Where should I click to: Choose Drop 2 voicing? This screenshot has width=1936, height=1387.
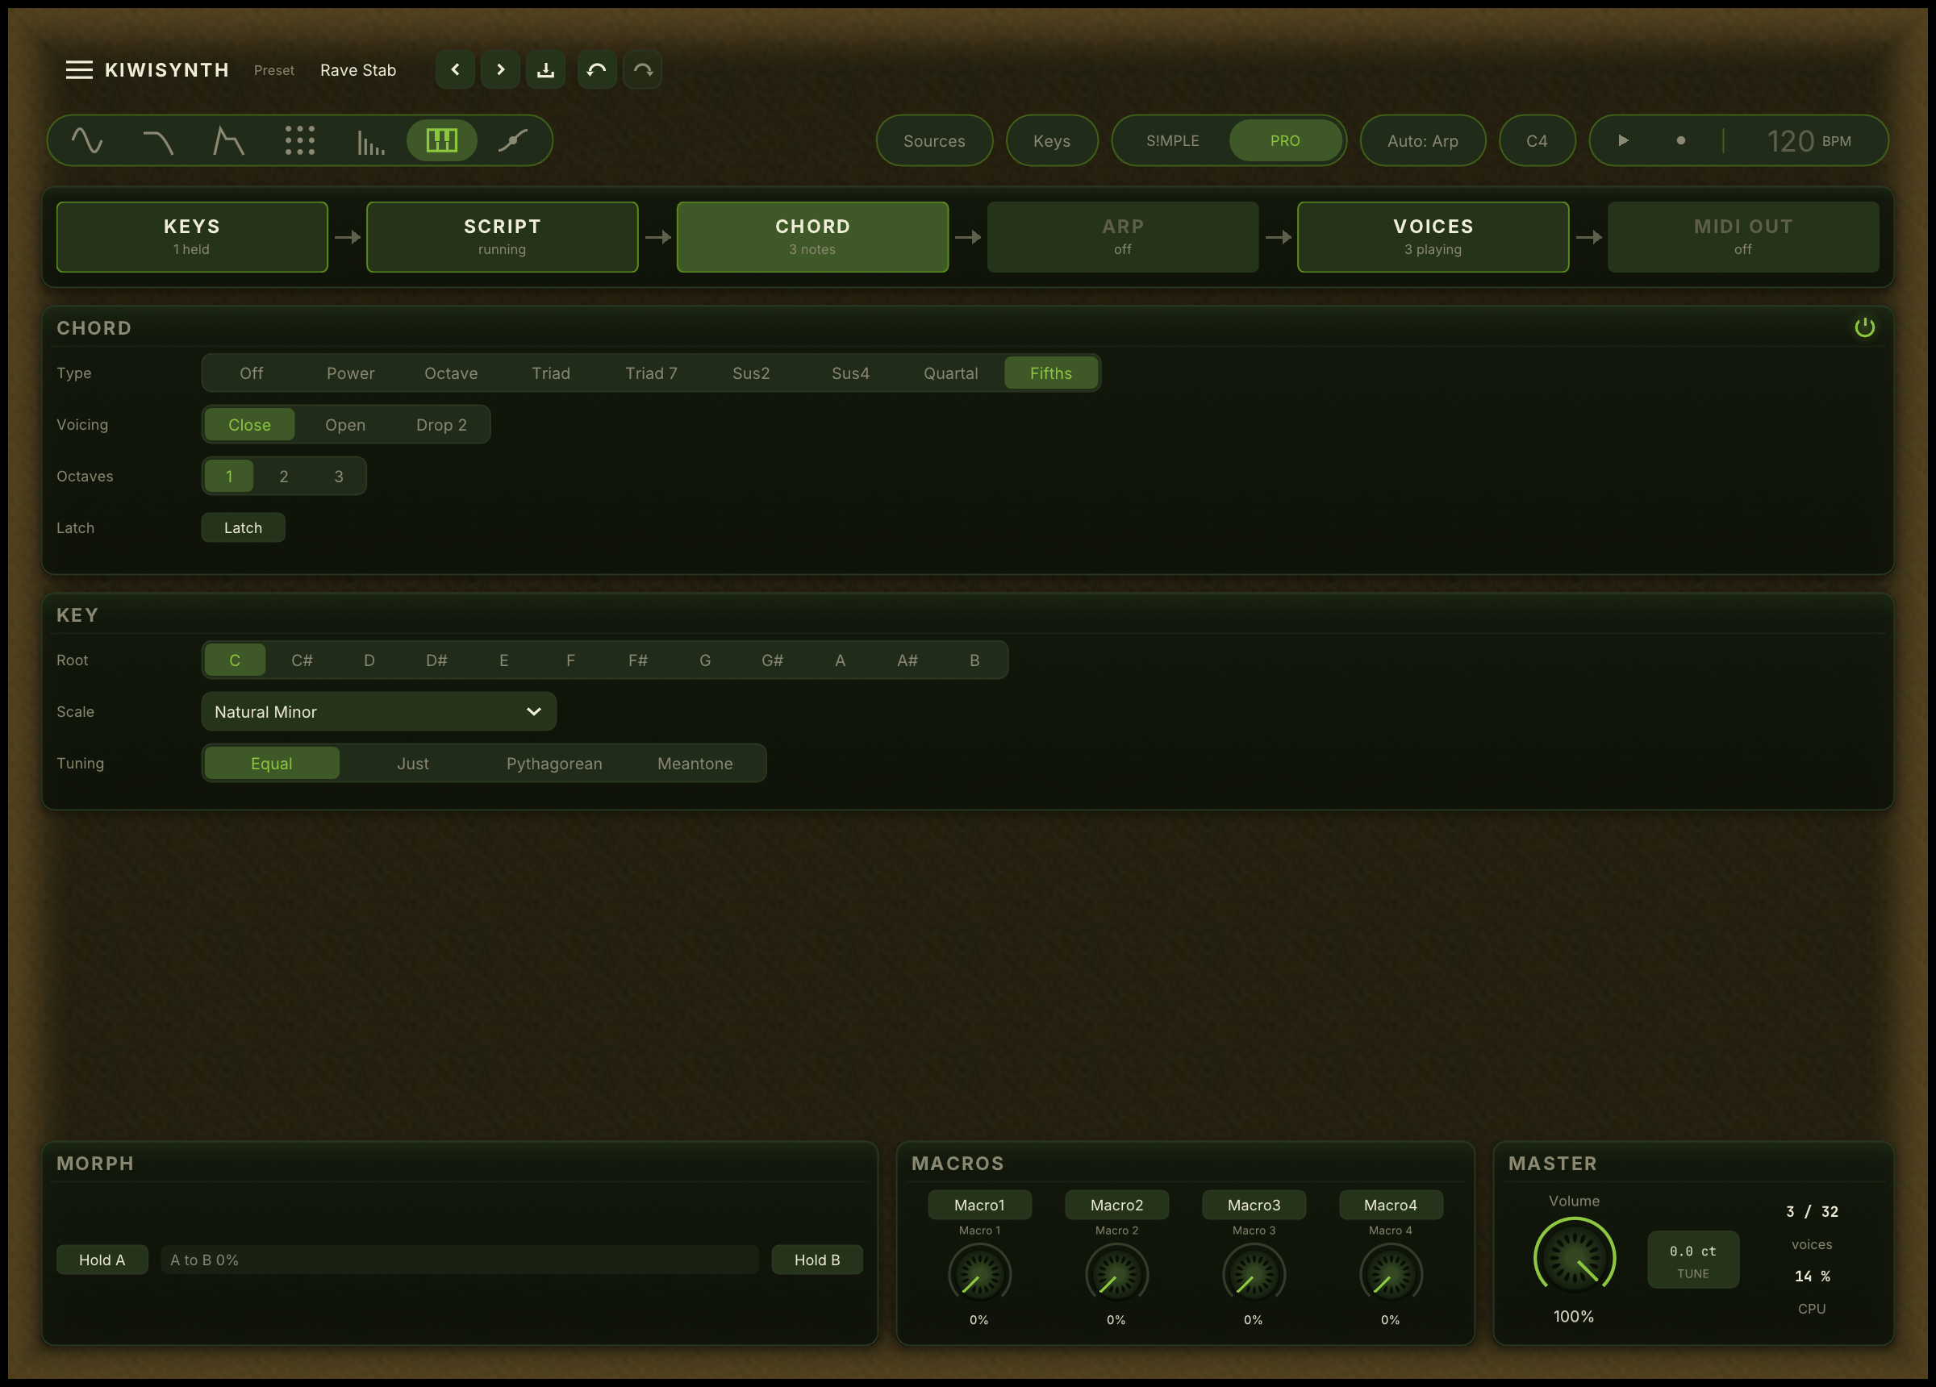441,425
